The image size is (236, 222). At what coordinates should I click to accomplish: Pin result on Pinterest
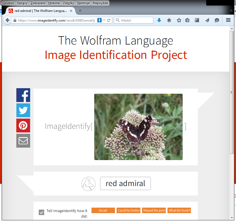pyautogui.click(x=23, y=126)
